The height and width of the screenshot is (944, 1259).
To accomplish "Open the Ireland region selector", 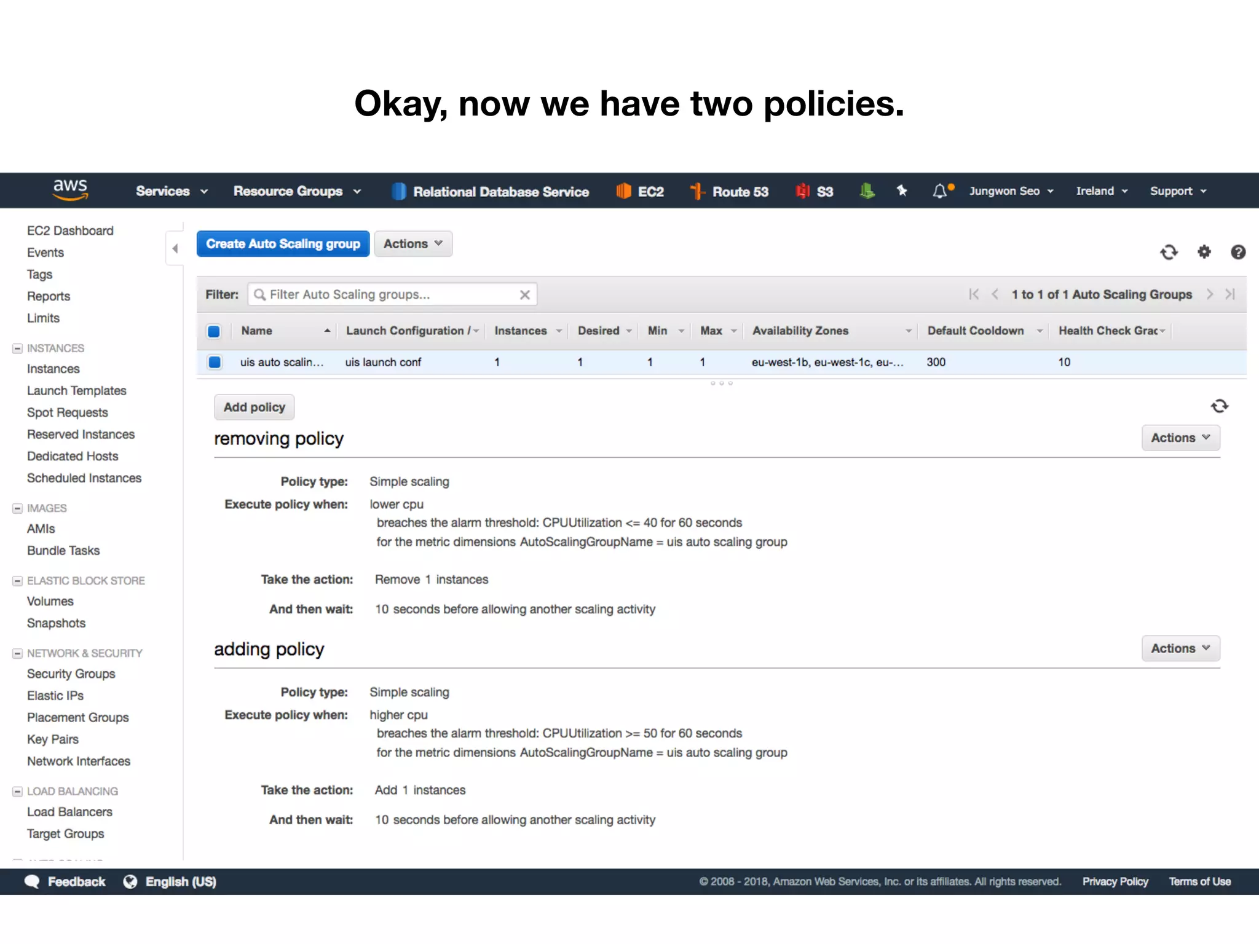I will click(x=1102, y=191).
